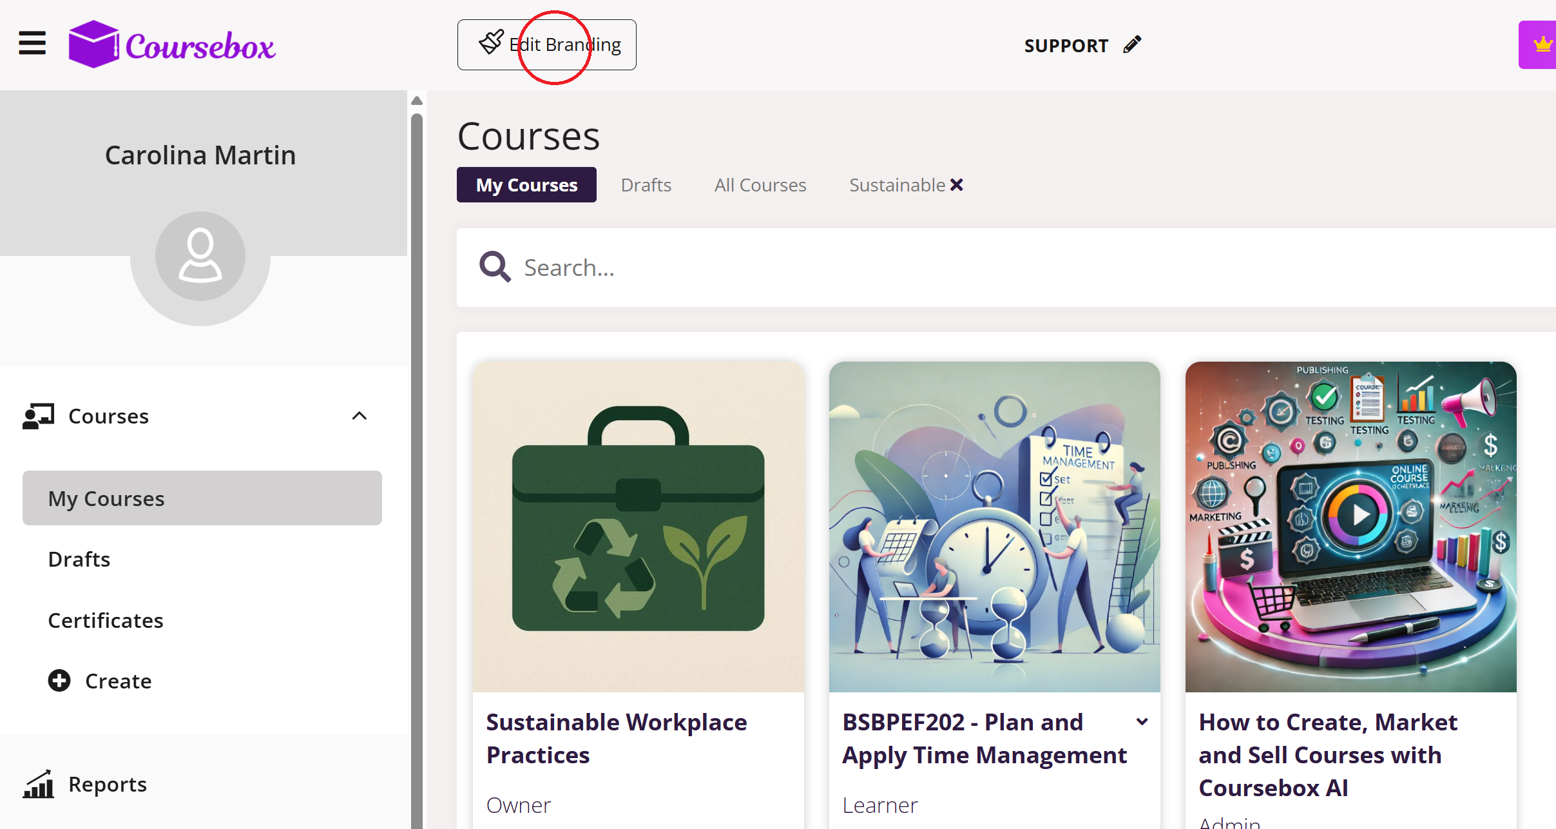
Task: Click the magnifying glass search icon
Action: tap(495, 267)
